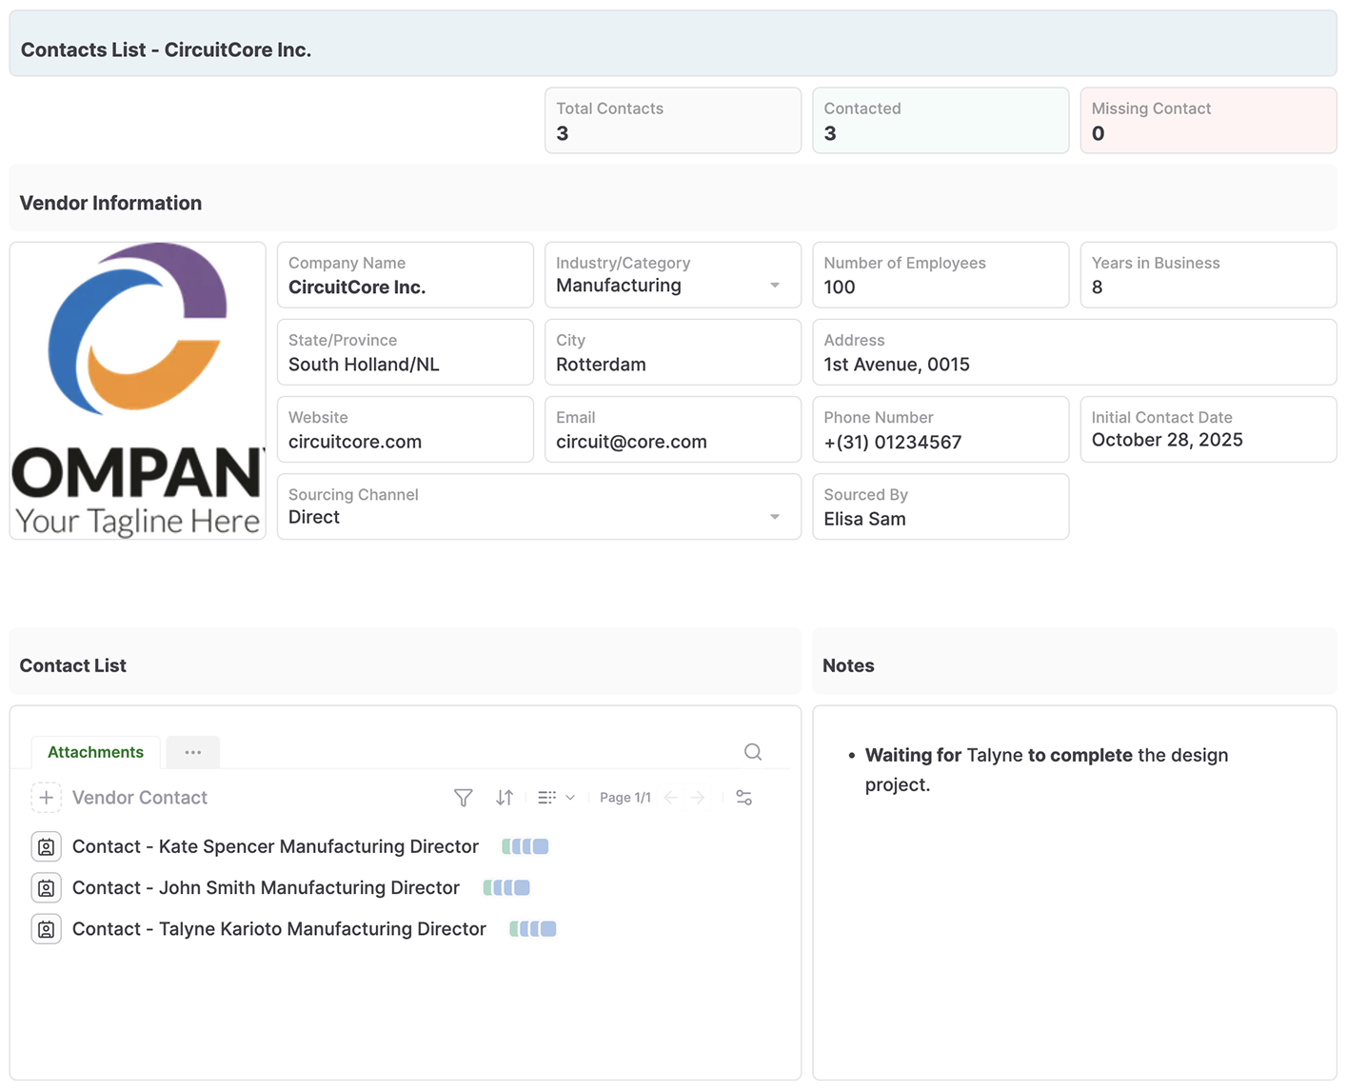Click the search icon in Contact List
This screenshot has width=1347, height=1090.
click(x=753, y=752)
